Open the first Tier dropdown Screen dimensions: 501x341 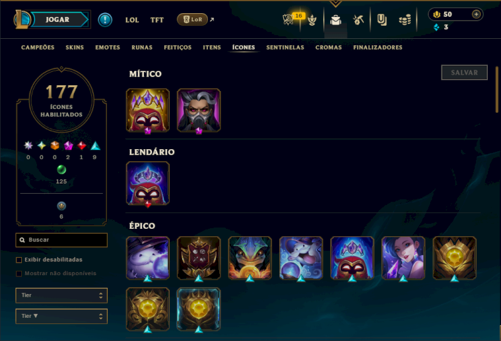coord(61,295)
